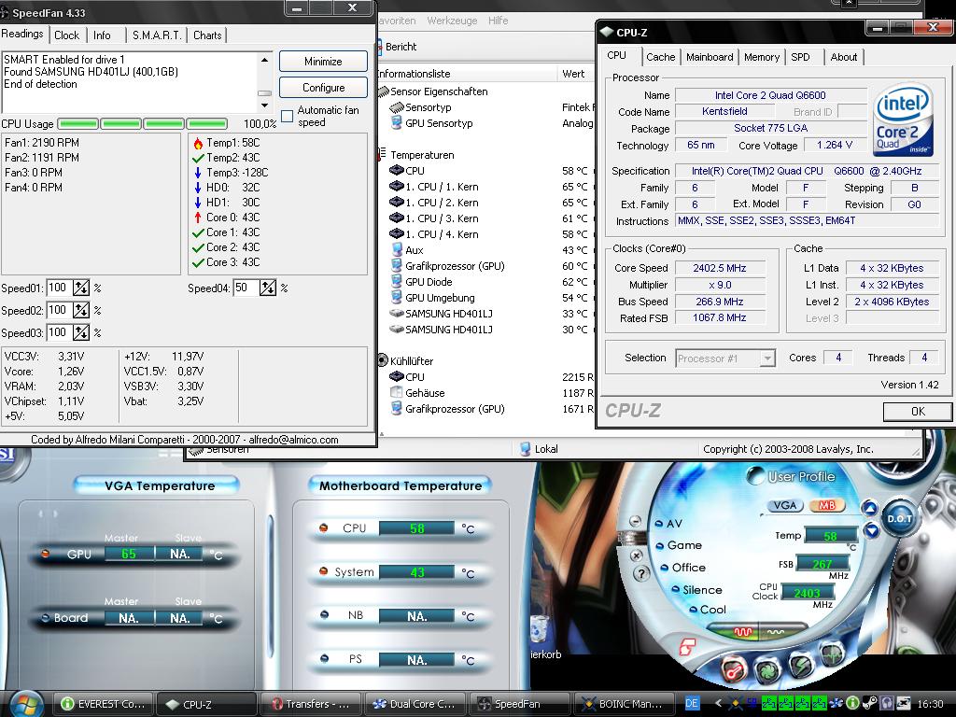The image size is (956, 717).
Task: Click the Lokal computer icon in the EVEREST status bar
Action: click(525, 449)
